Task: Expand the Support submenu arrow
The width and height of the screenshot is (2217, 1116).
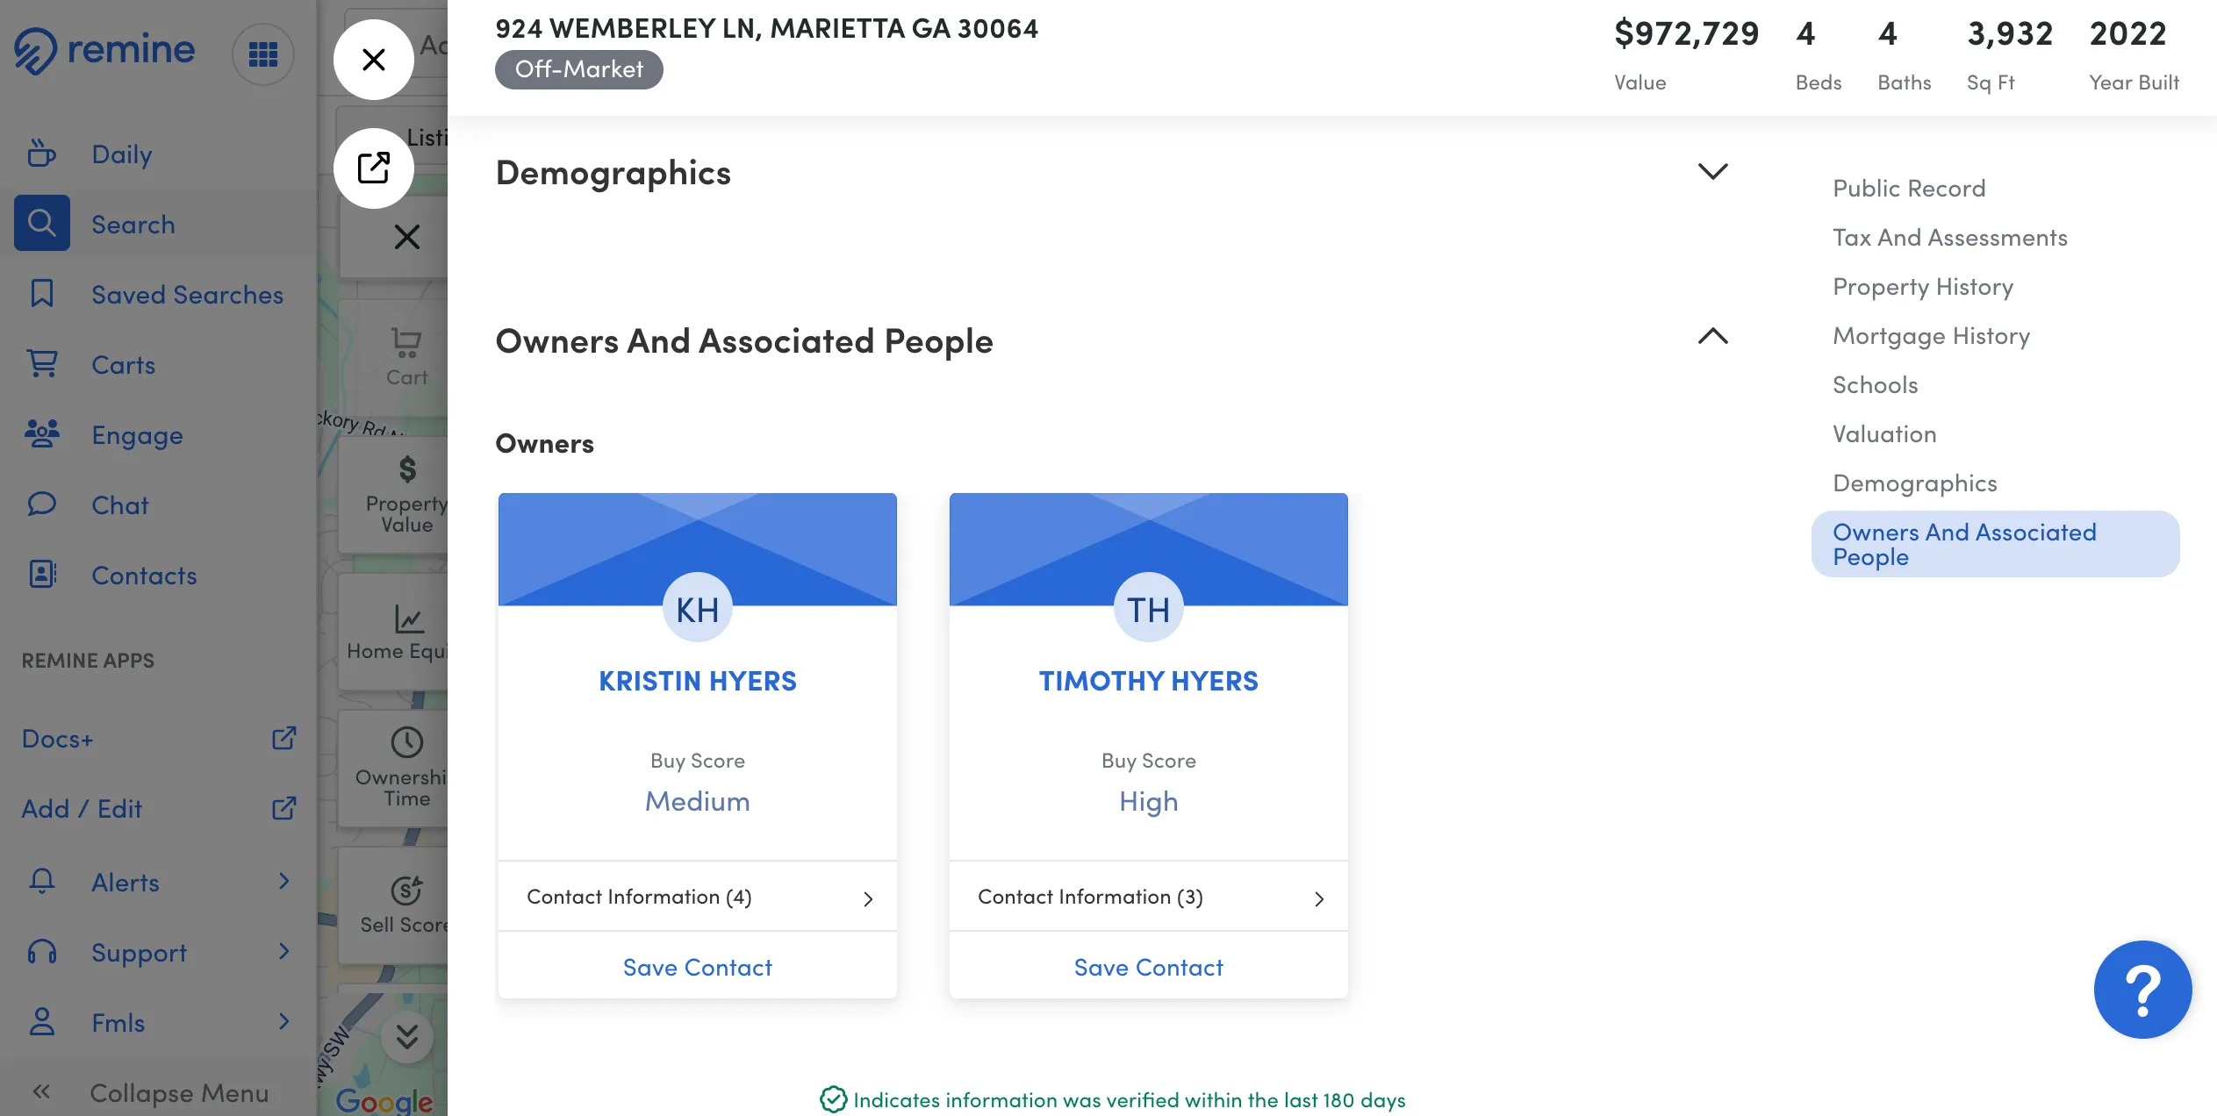Action: point(283,952)
